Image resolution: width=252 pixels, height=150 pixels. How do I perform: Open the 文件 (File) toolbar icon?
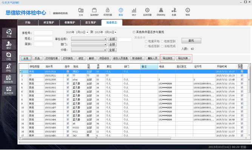pyautogui.click(x=81, y=12)
